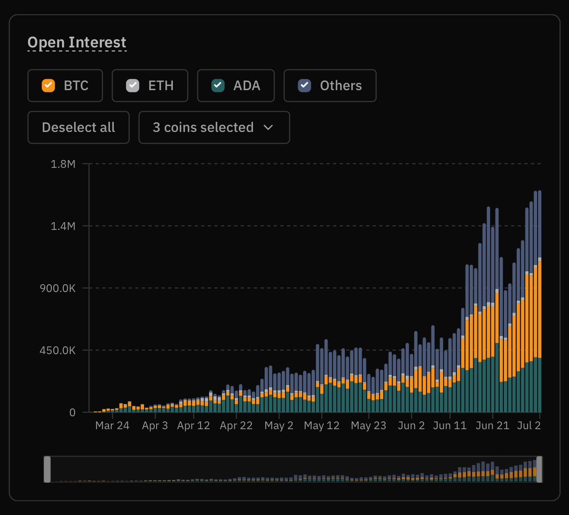Click the Apr 12 axis label

click(194, 425)
